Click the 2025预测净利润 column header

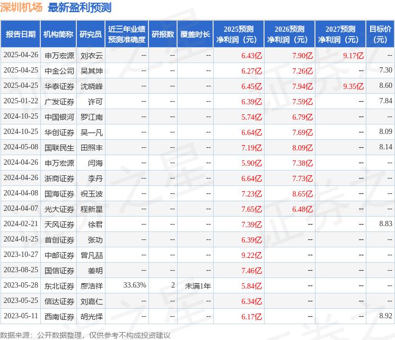tap(239, 34)
